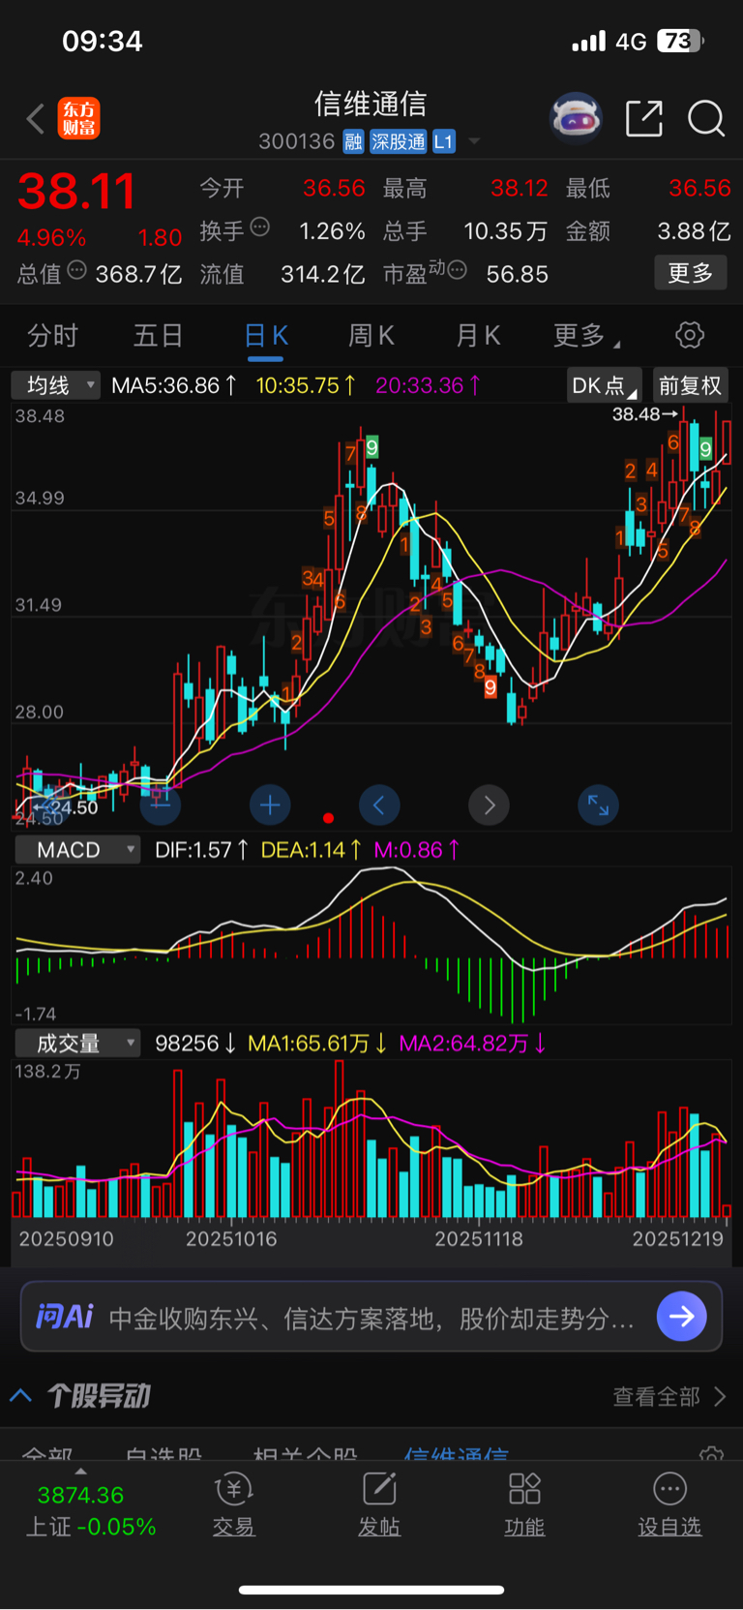Tap the 融 margin badge
Image resolution: width=743 pixels, height=1610 pixels.
[x=353, y=142]
